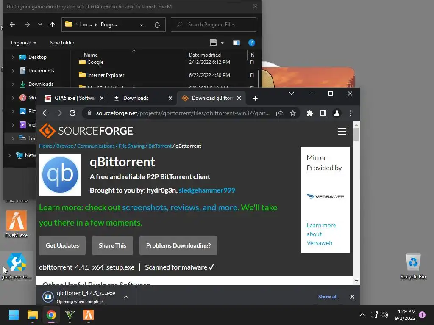Close the Downloads tab
The width and height of the screenshot is (434, 325).
[x=170, y=98]
